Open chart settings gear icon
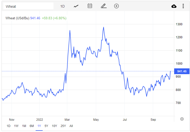Screen dimensions: 190x132 182,119
